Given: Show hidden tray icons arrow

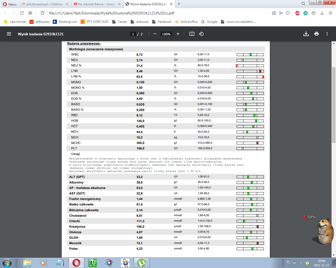Looking at the screenshot, I should 301,263.
